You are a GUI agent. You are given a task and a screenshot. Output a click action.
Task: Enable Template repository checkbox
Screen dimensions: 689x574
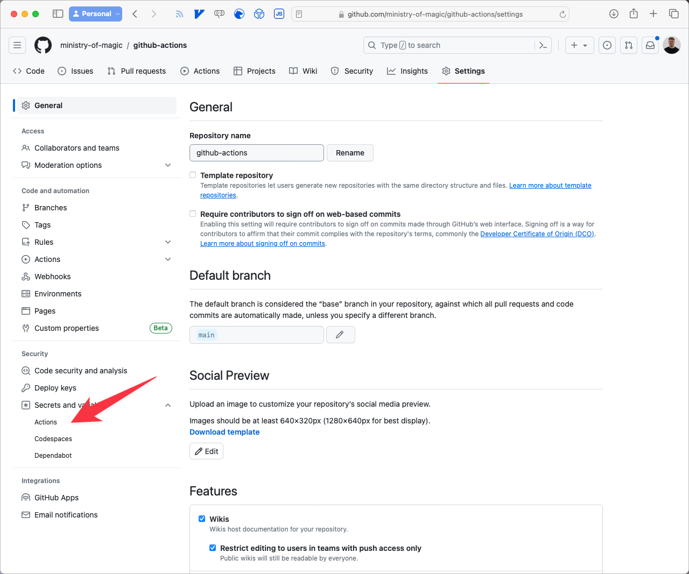[x=193, y=175]
